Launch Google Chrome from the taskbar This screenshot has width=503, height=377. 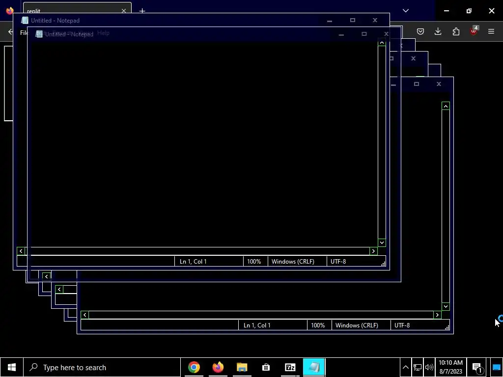pos(194,367)
